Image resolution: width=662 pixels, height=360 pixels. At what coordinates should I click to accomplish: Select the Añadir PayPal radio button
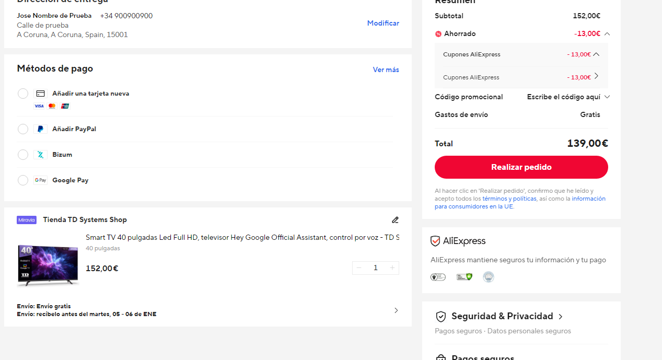23,129
